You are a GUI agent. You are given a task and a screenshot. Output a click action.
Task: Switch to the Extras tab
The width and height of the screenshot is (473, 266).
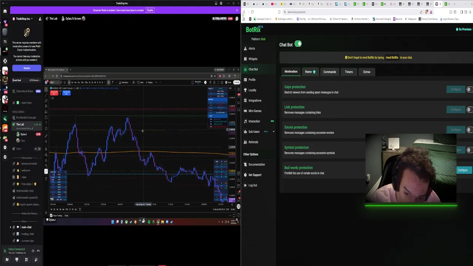367,72
